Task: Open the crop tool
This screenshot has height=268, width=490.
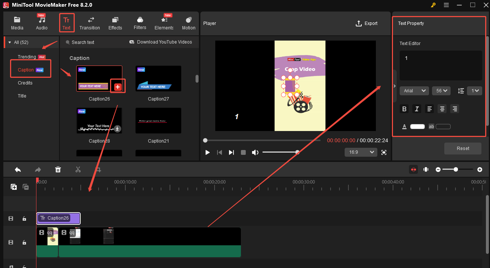Action: coord(98,170)
